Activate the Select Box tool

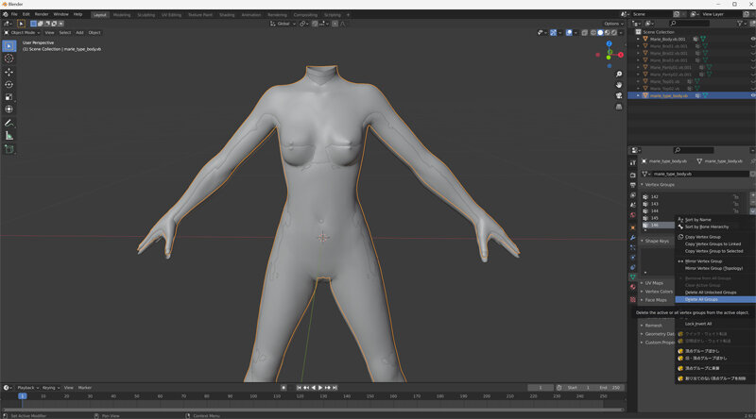coord(9,45)
